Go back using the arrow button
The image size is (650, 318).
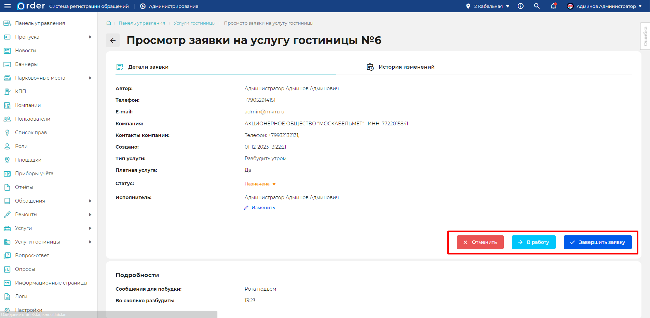tap(112, 40)
